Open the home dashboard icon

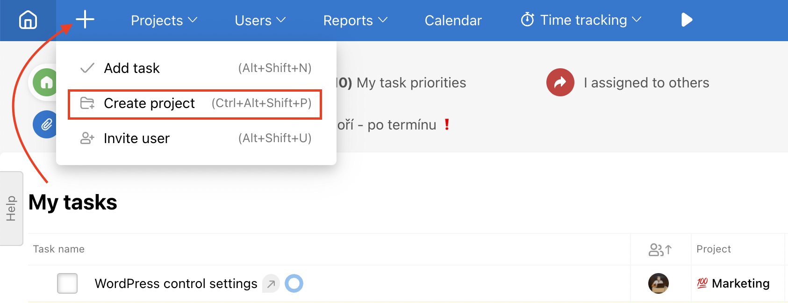pos(28,20)
